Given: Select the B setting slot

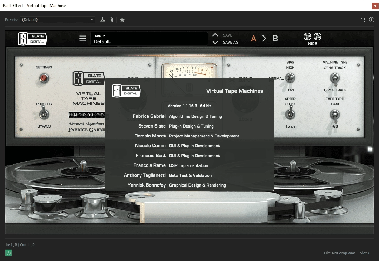Looking at the screenshot, I should (275, 38).
